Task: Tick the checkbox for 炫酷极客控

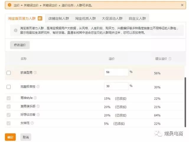Action: [x=9, y=87]
